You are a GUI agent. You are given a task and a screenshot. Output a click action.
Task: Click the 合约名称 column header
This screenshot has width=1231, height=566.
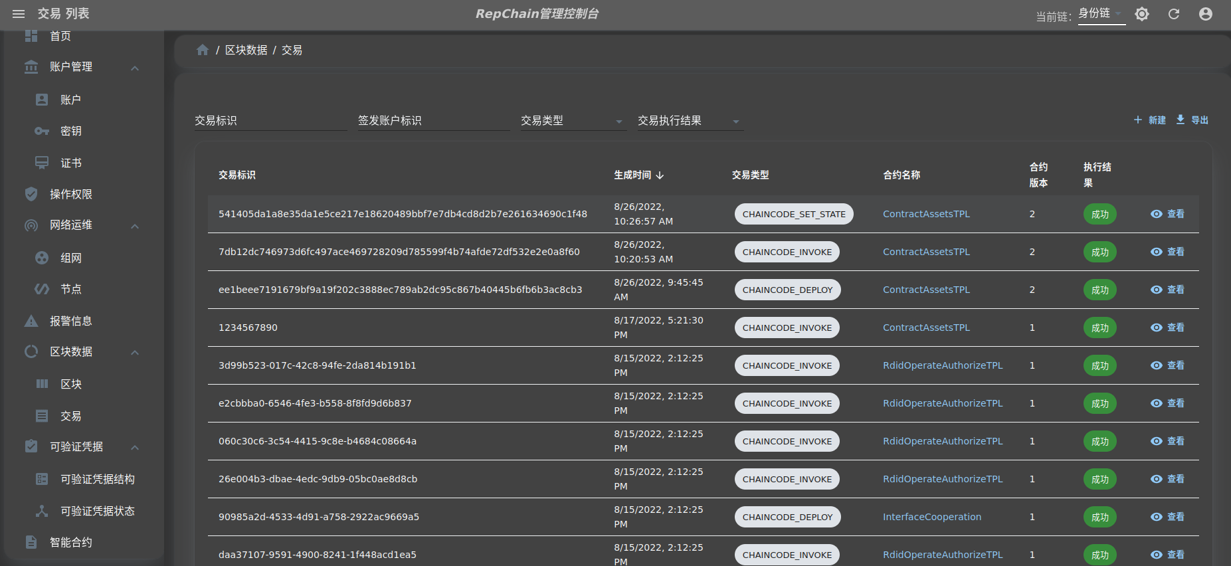tap(901, 175)
